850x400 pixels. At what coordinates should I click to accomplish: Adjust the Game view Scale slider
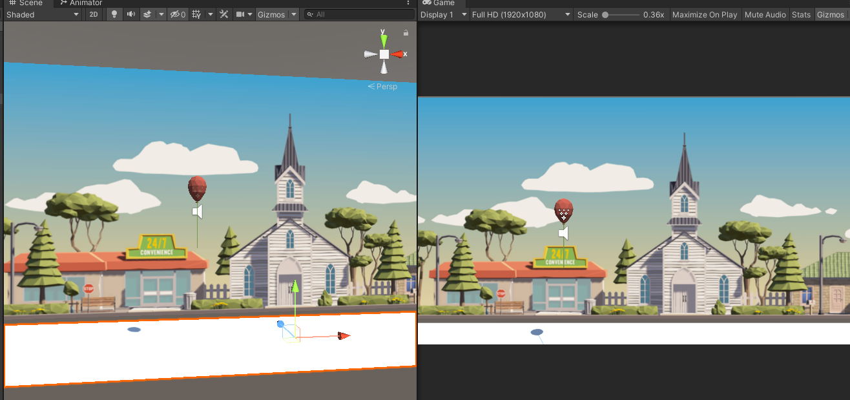point(621,14)
